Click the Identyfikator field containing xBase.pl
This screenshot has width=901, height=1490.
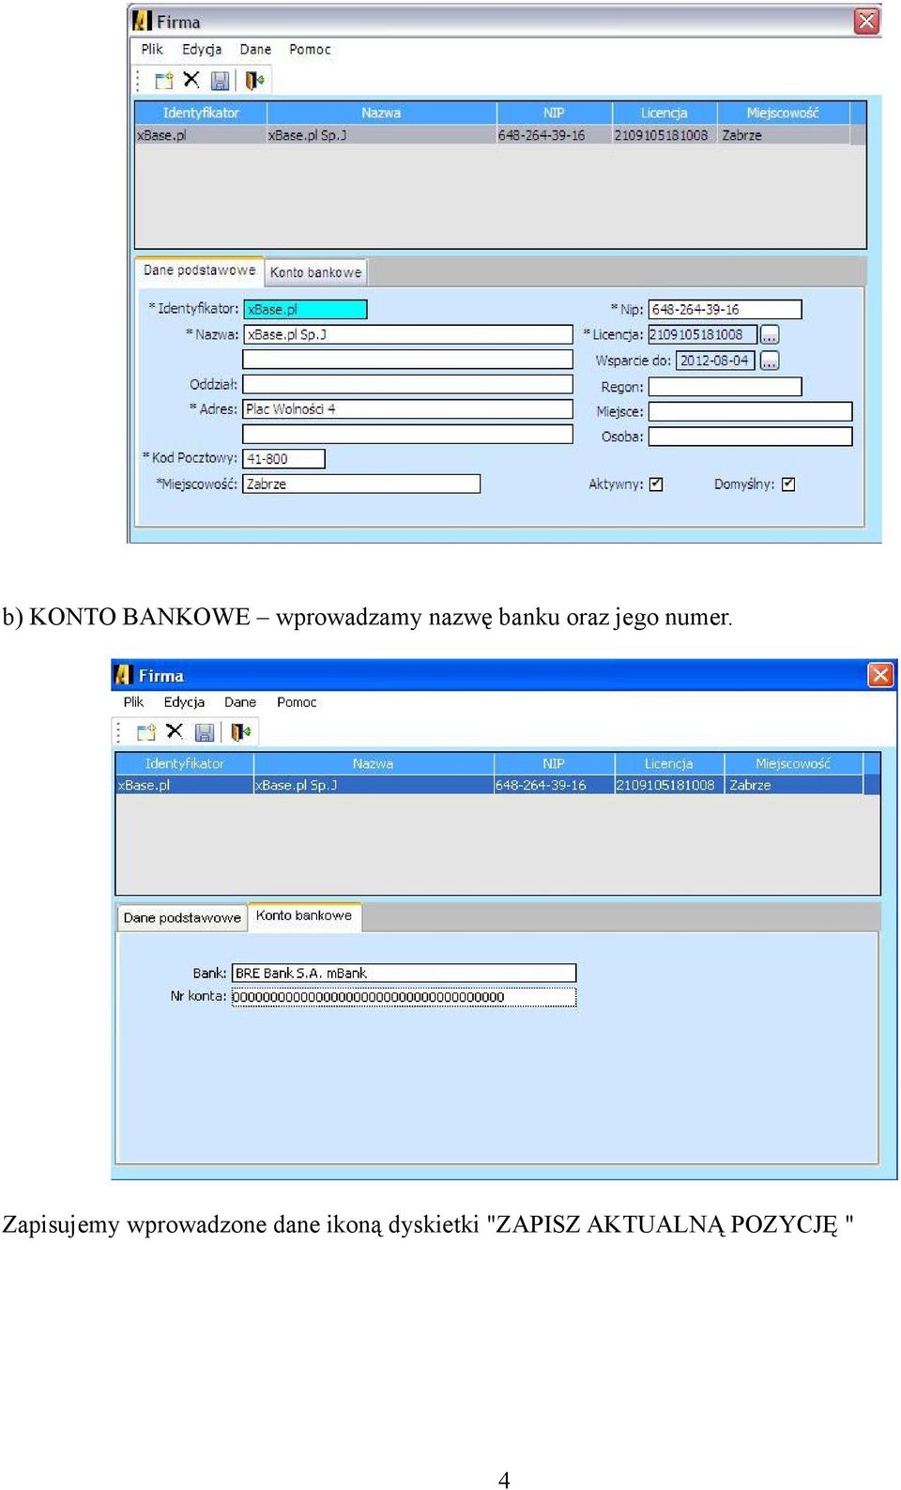[305, 310]
